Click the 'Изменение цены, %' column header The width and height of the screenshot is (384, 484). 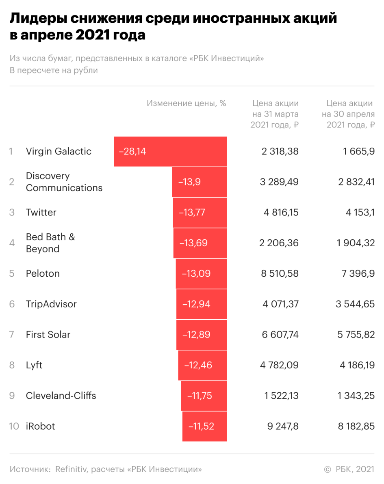pyautogui.click(x=187, y=103)
